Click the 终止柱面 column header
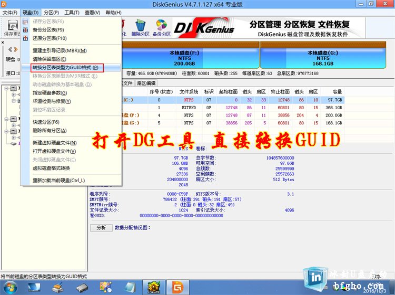This screenshot has height=295, width=395. [x=280, y=92]
